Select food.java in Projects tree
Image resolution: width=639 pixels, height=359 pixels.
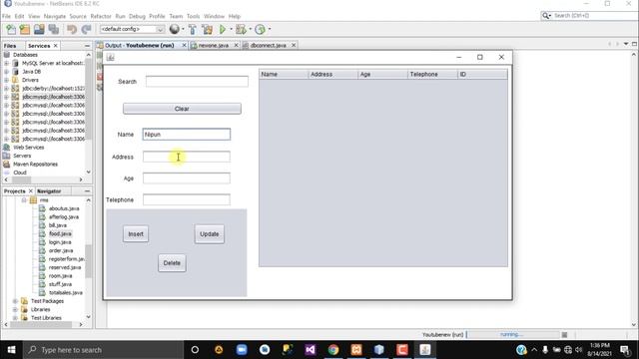click(x=60, y=233)
